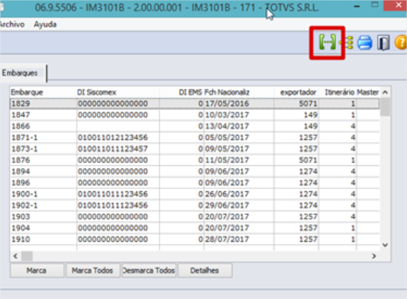Screen dimensions: 407x299
Task: Click the date 26/06/2017
Action: (227, 194)
